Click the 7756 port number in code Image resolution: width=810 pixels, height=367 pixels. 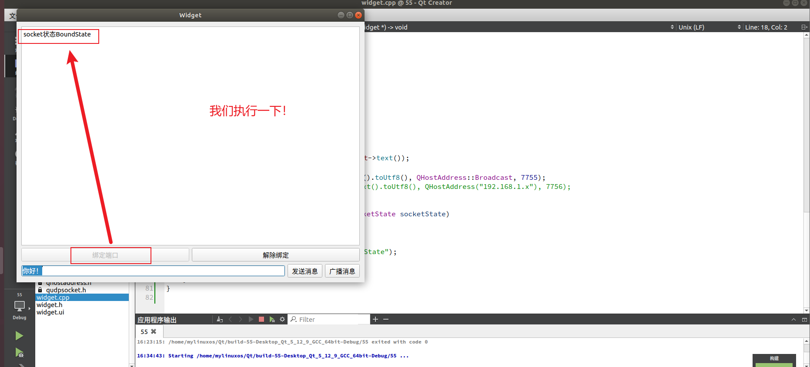[554, 187]
